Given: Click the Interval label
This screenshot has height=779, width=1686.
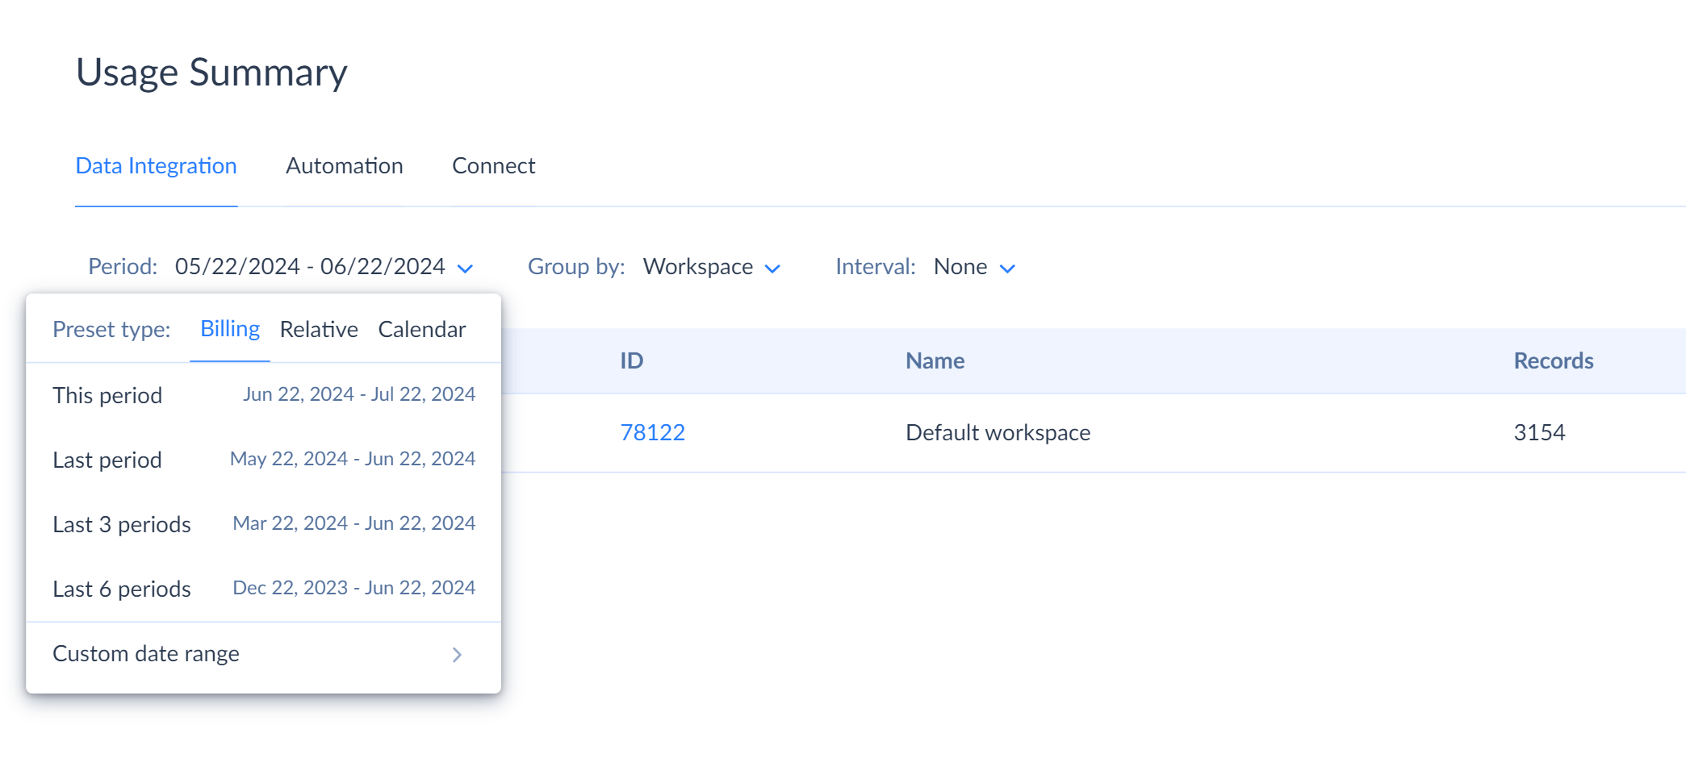Looking at the screenshot, I should click(875, 267).
